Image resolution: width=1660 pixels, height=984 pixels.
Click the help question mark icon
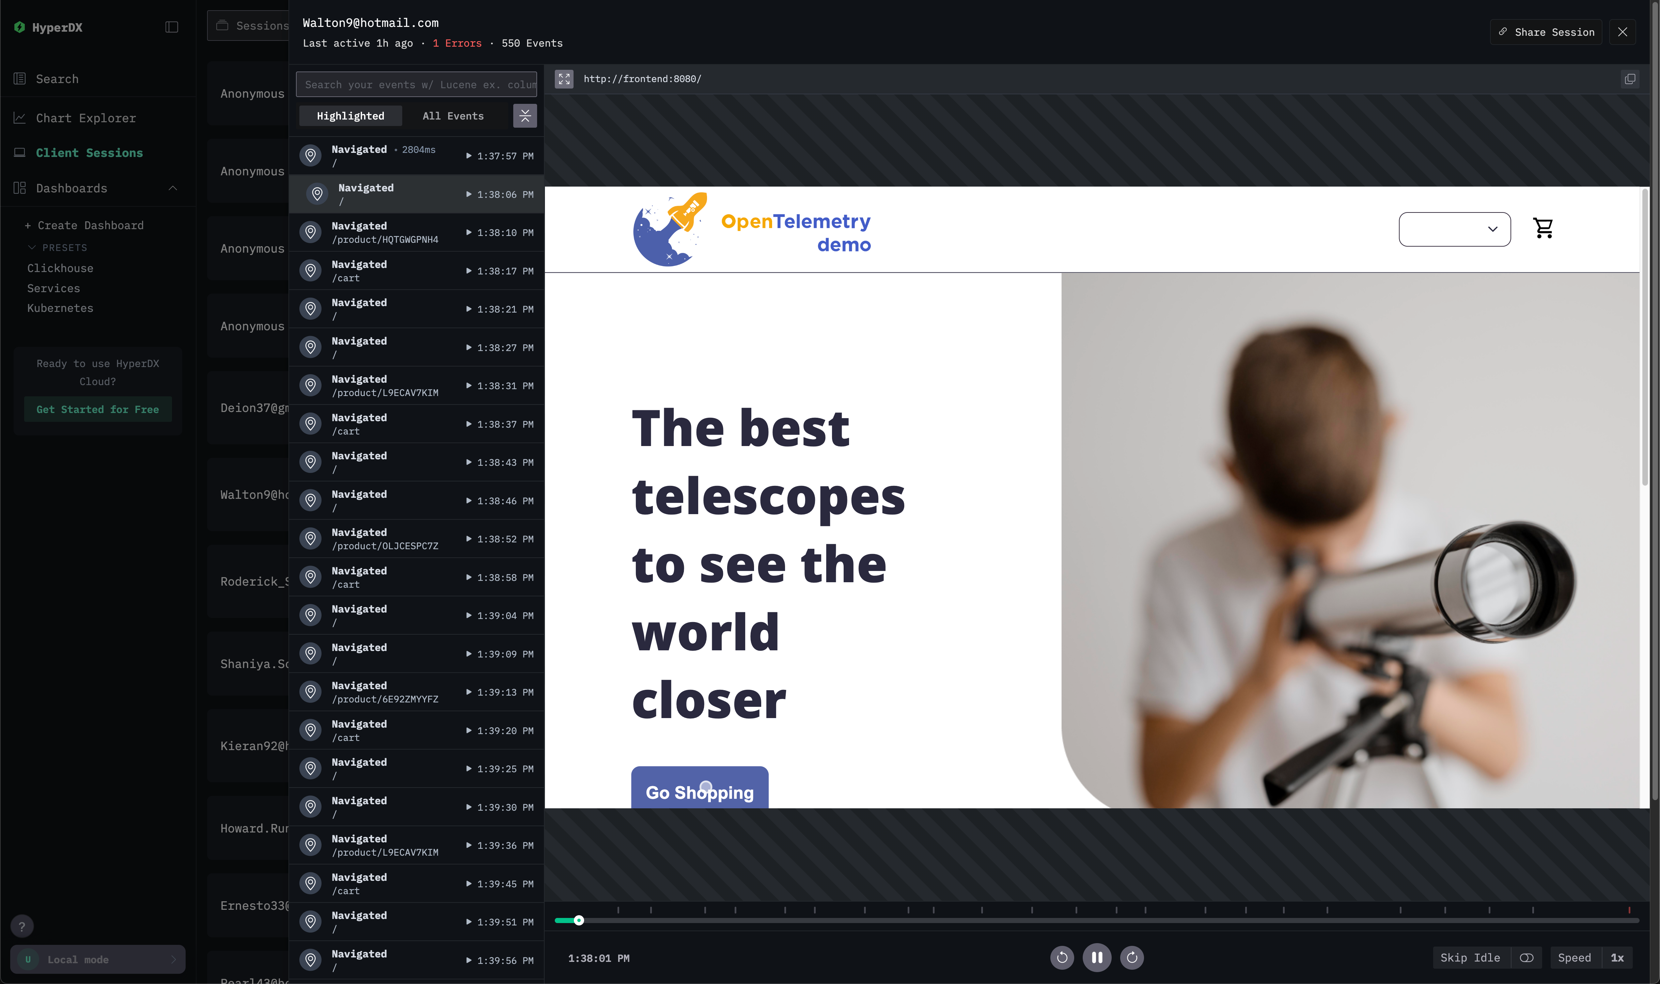click(22, 926)
